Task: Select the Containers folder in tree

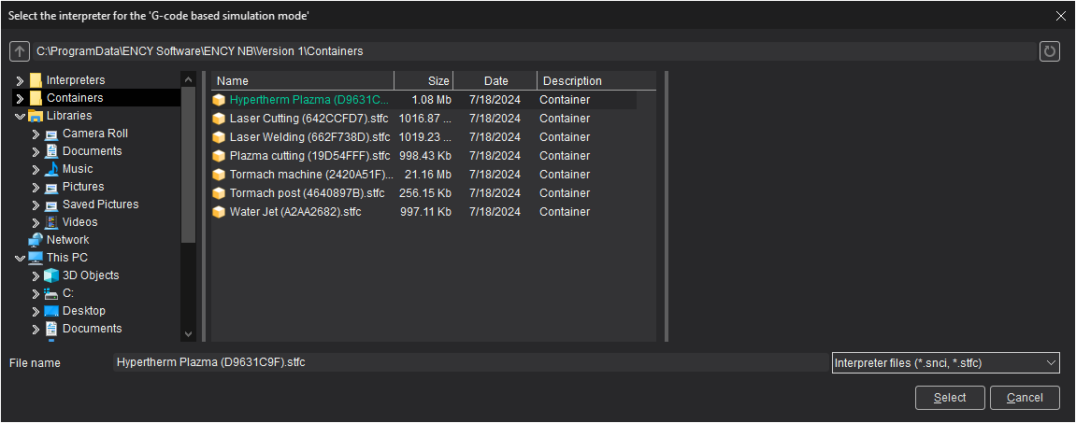Action: [75, 98]
